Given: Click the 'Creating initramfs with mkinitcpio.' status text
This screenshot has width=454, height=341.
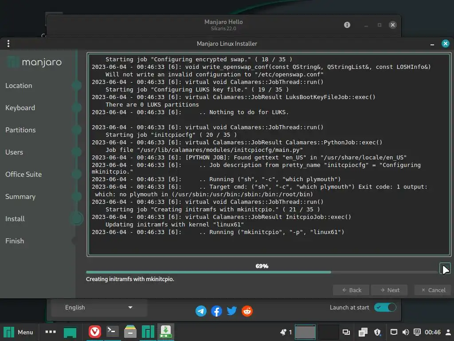Looking at the screenshot, I should pos(130,279).
